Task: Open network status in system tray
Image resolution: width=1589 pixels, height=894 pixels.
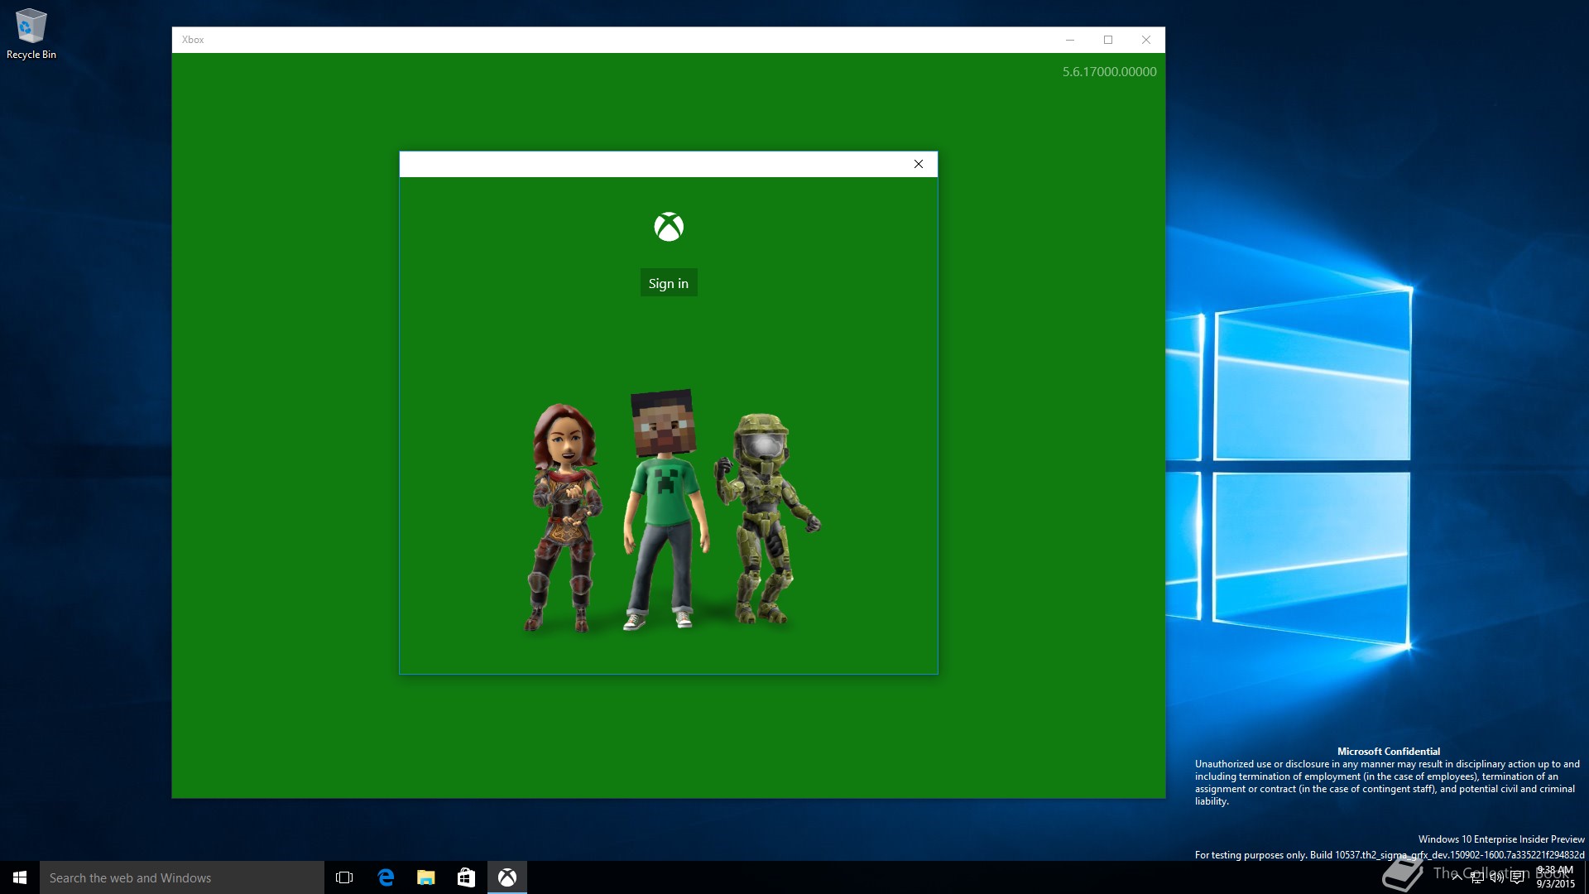Action: pos(1477,877)
